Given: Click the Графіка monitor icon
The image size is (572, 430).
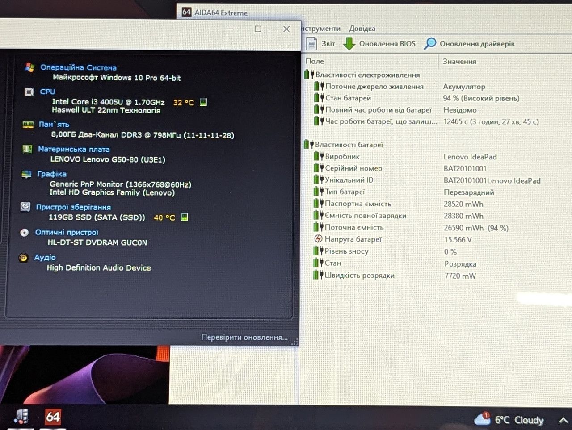Looking at the screenshot, I should tap(26, 174).
